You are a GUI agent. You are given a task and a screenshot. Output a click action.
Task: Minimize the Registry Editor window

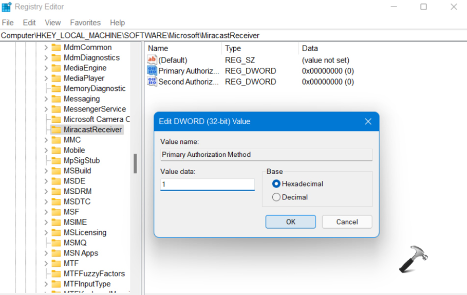point(394,7)
